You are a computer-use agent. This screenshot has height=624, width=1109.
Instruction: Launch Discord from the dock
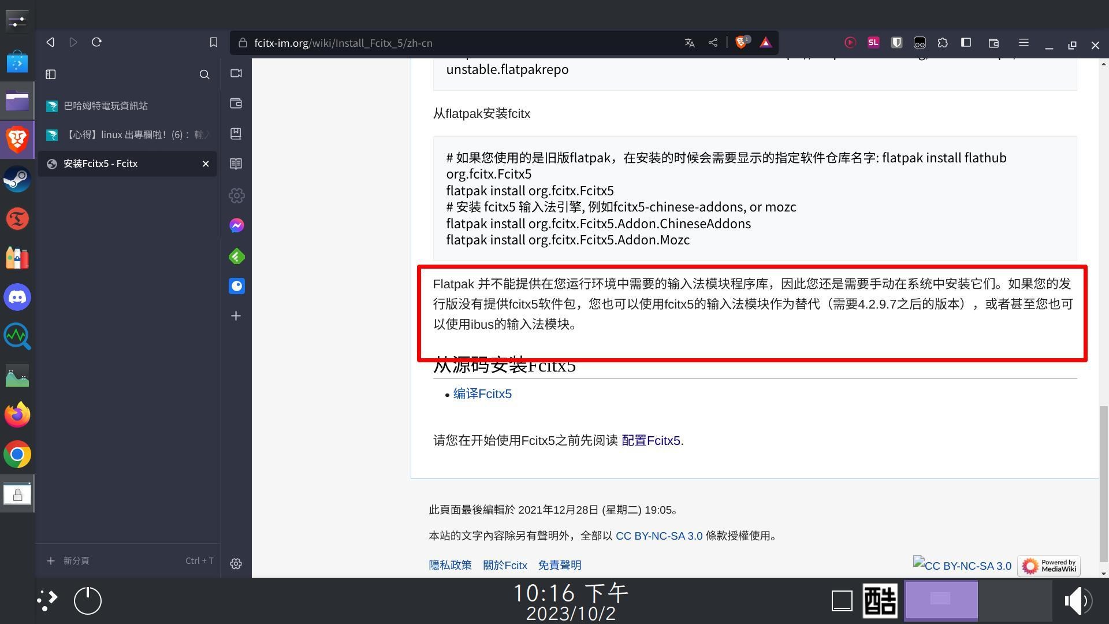[17, 297]
